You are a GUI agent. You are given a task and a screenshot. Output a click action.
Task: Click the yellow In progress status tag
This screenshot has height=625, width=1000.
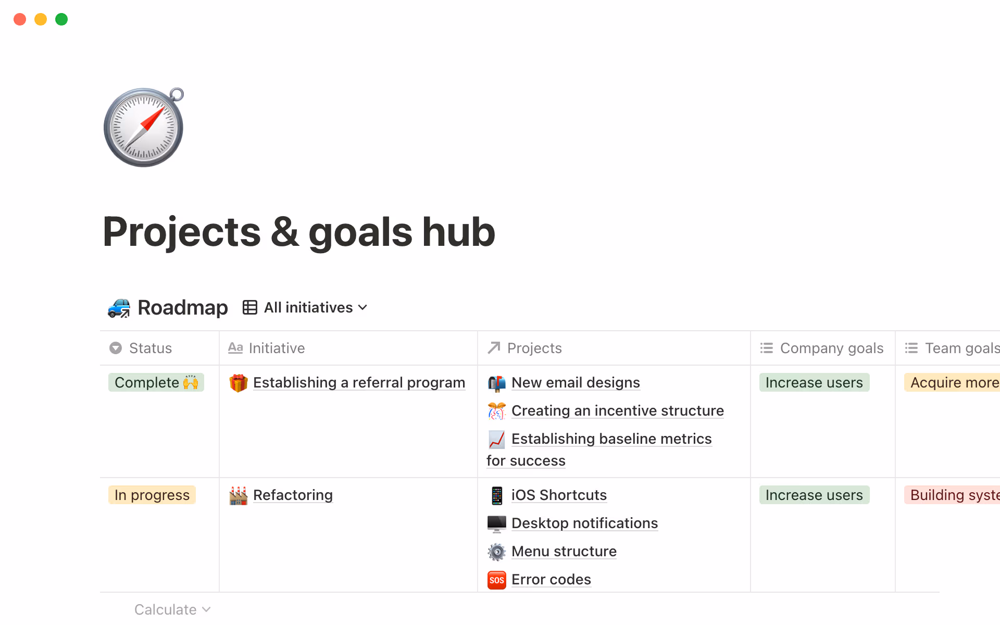click(152, 495)
